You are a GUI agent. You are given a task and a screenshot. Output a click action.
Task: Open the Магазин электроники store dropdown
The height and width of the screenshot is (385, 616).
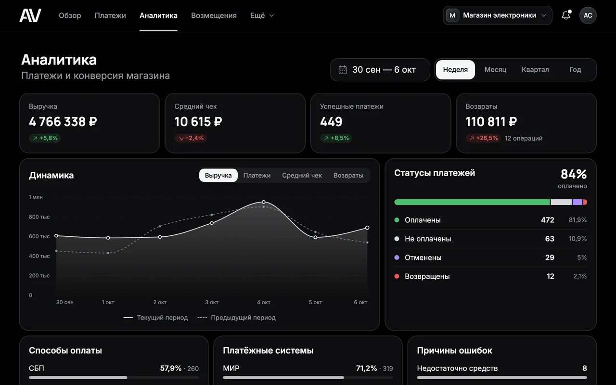pos(498,15)
